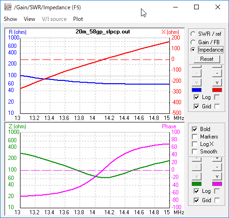
Task: Click the blue R curve color swatch
Action: tap(196, 90)
